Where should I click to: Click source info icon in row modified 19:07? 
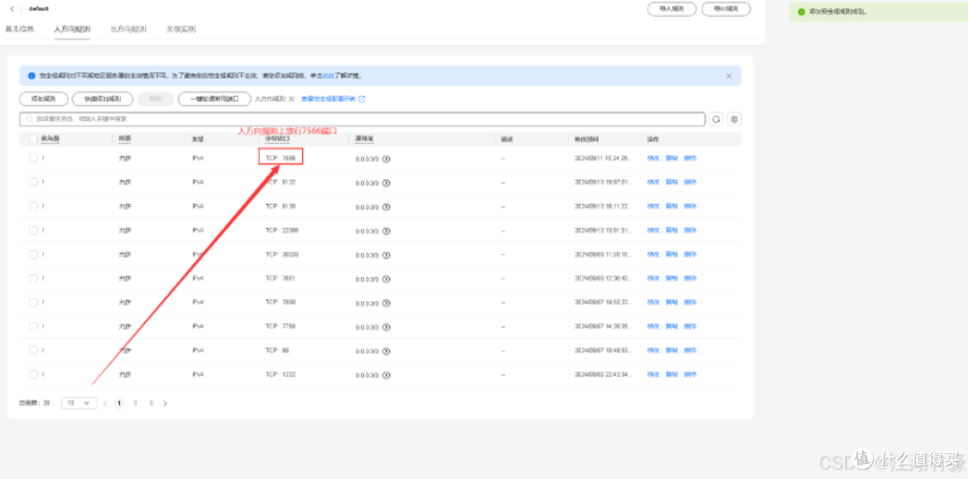386,183
